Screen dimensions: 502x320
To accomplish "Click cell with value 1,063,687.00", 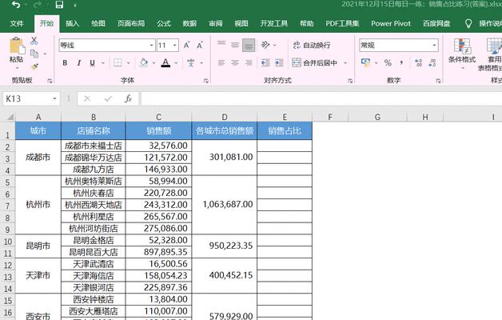I will pyautogui.click(x=225, y=204).
